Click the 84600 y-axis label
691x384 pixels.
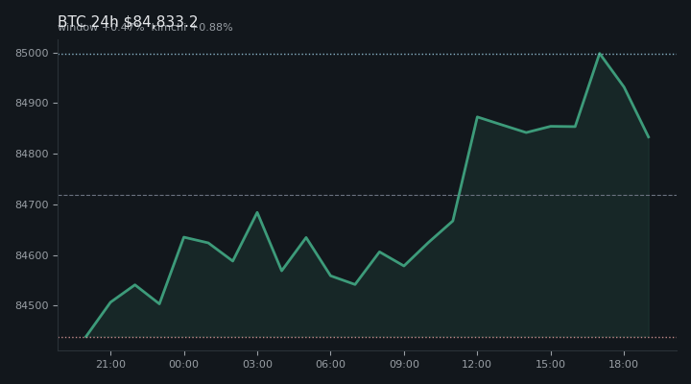coord(32,255)
